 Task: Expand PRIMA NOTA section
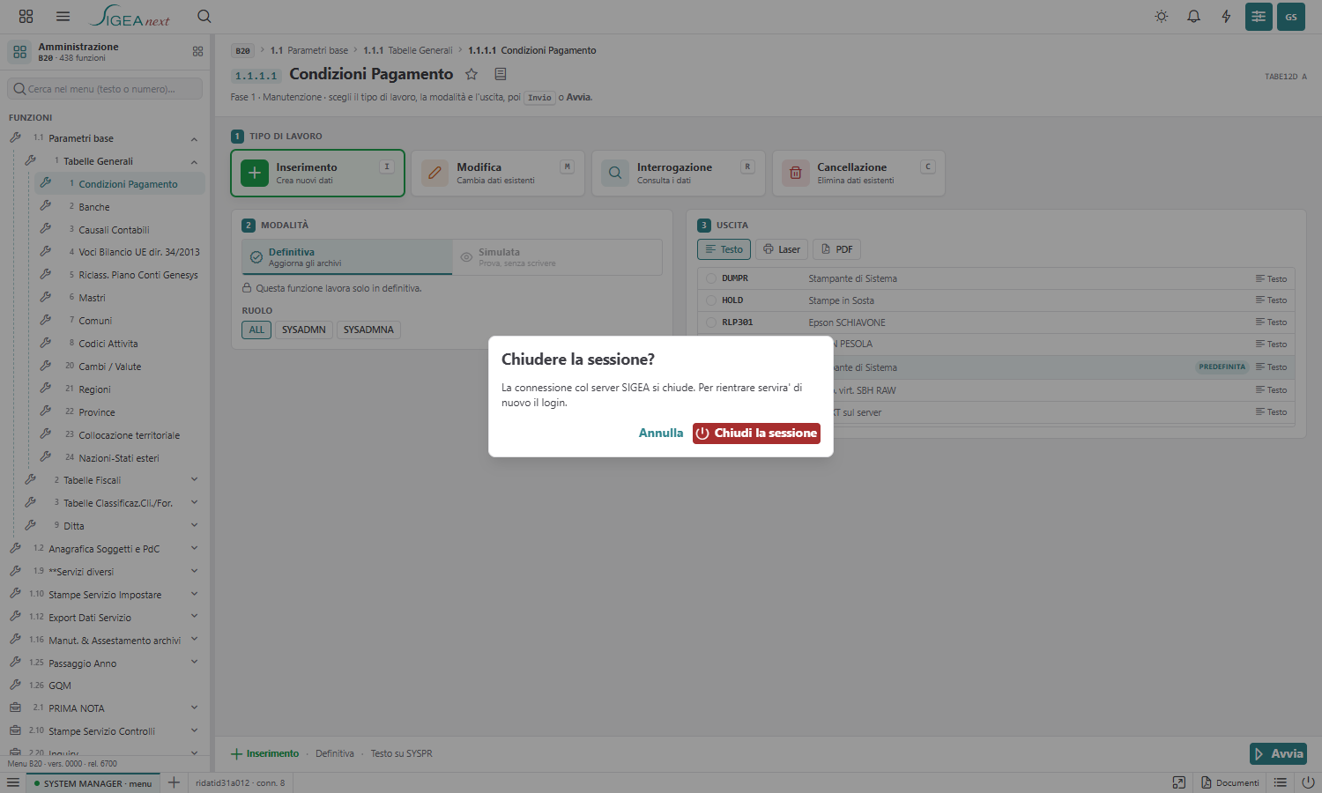194,708
